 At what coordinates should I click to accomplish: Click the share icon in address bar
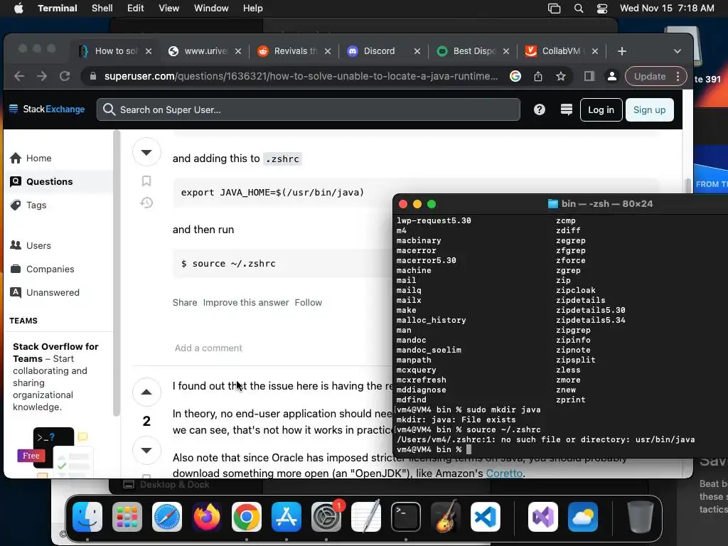tap(538, 76)
